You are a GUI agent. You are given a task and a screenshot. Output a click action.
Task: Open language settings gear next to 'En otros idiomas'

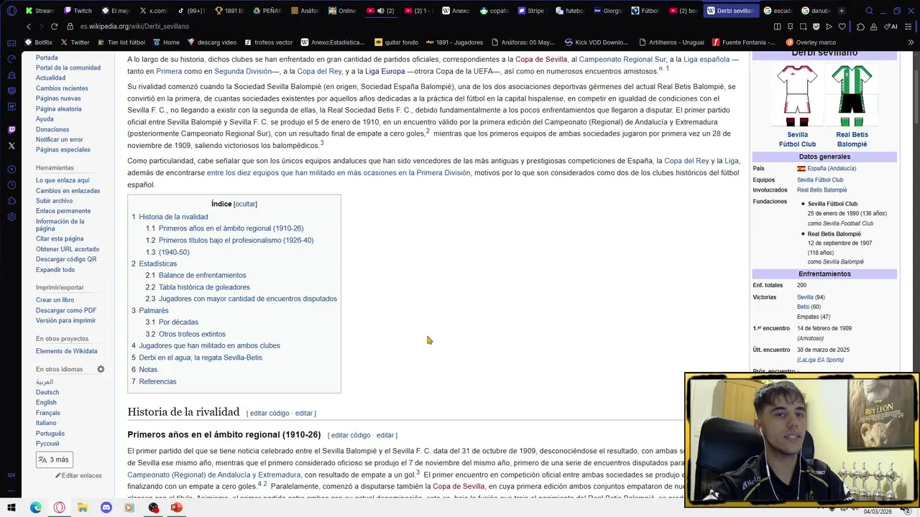pos(101,369)
